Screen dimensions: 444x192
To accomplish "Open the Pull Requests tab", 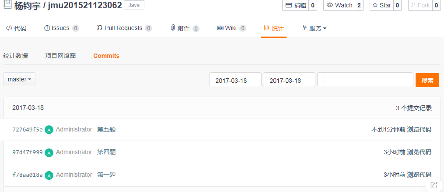I will pyautogui.click(x=124, y=28).
